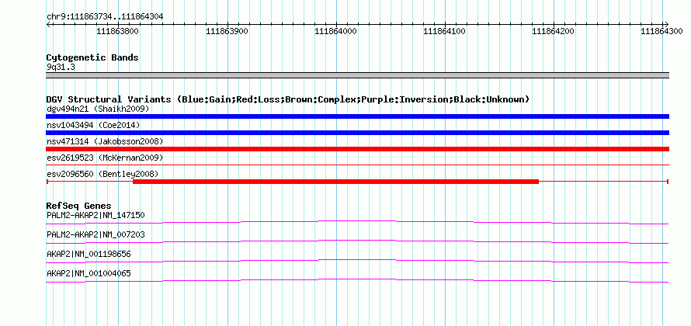Click the nsv471314 (Jakobsson2008) label
Screen dimensions: 691x326
(105, 141)
